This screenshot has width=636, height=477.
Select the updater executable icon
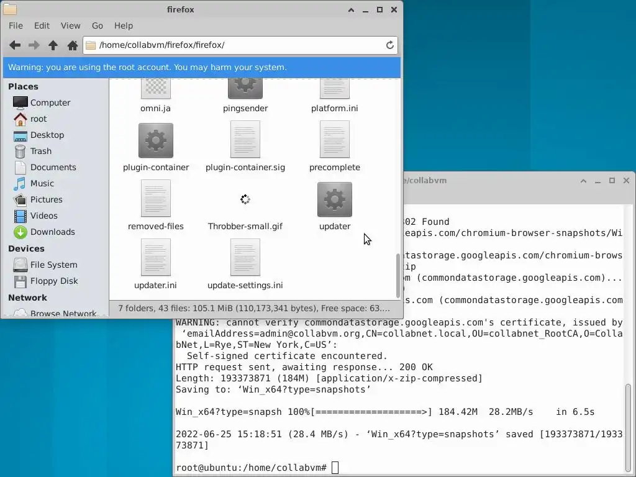coord(335,199)
